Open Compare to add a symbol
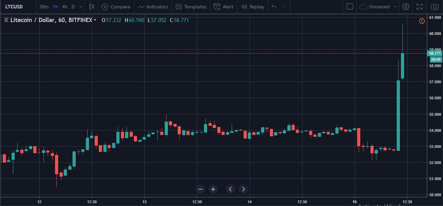The image size is (443, 206). point(116,7)
